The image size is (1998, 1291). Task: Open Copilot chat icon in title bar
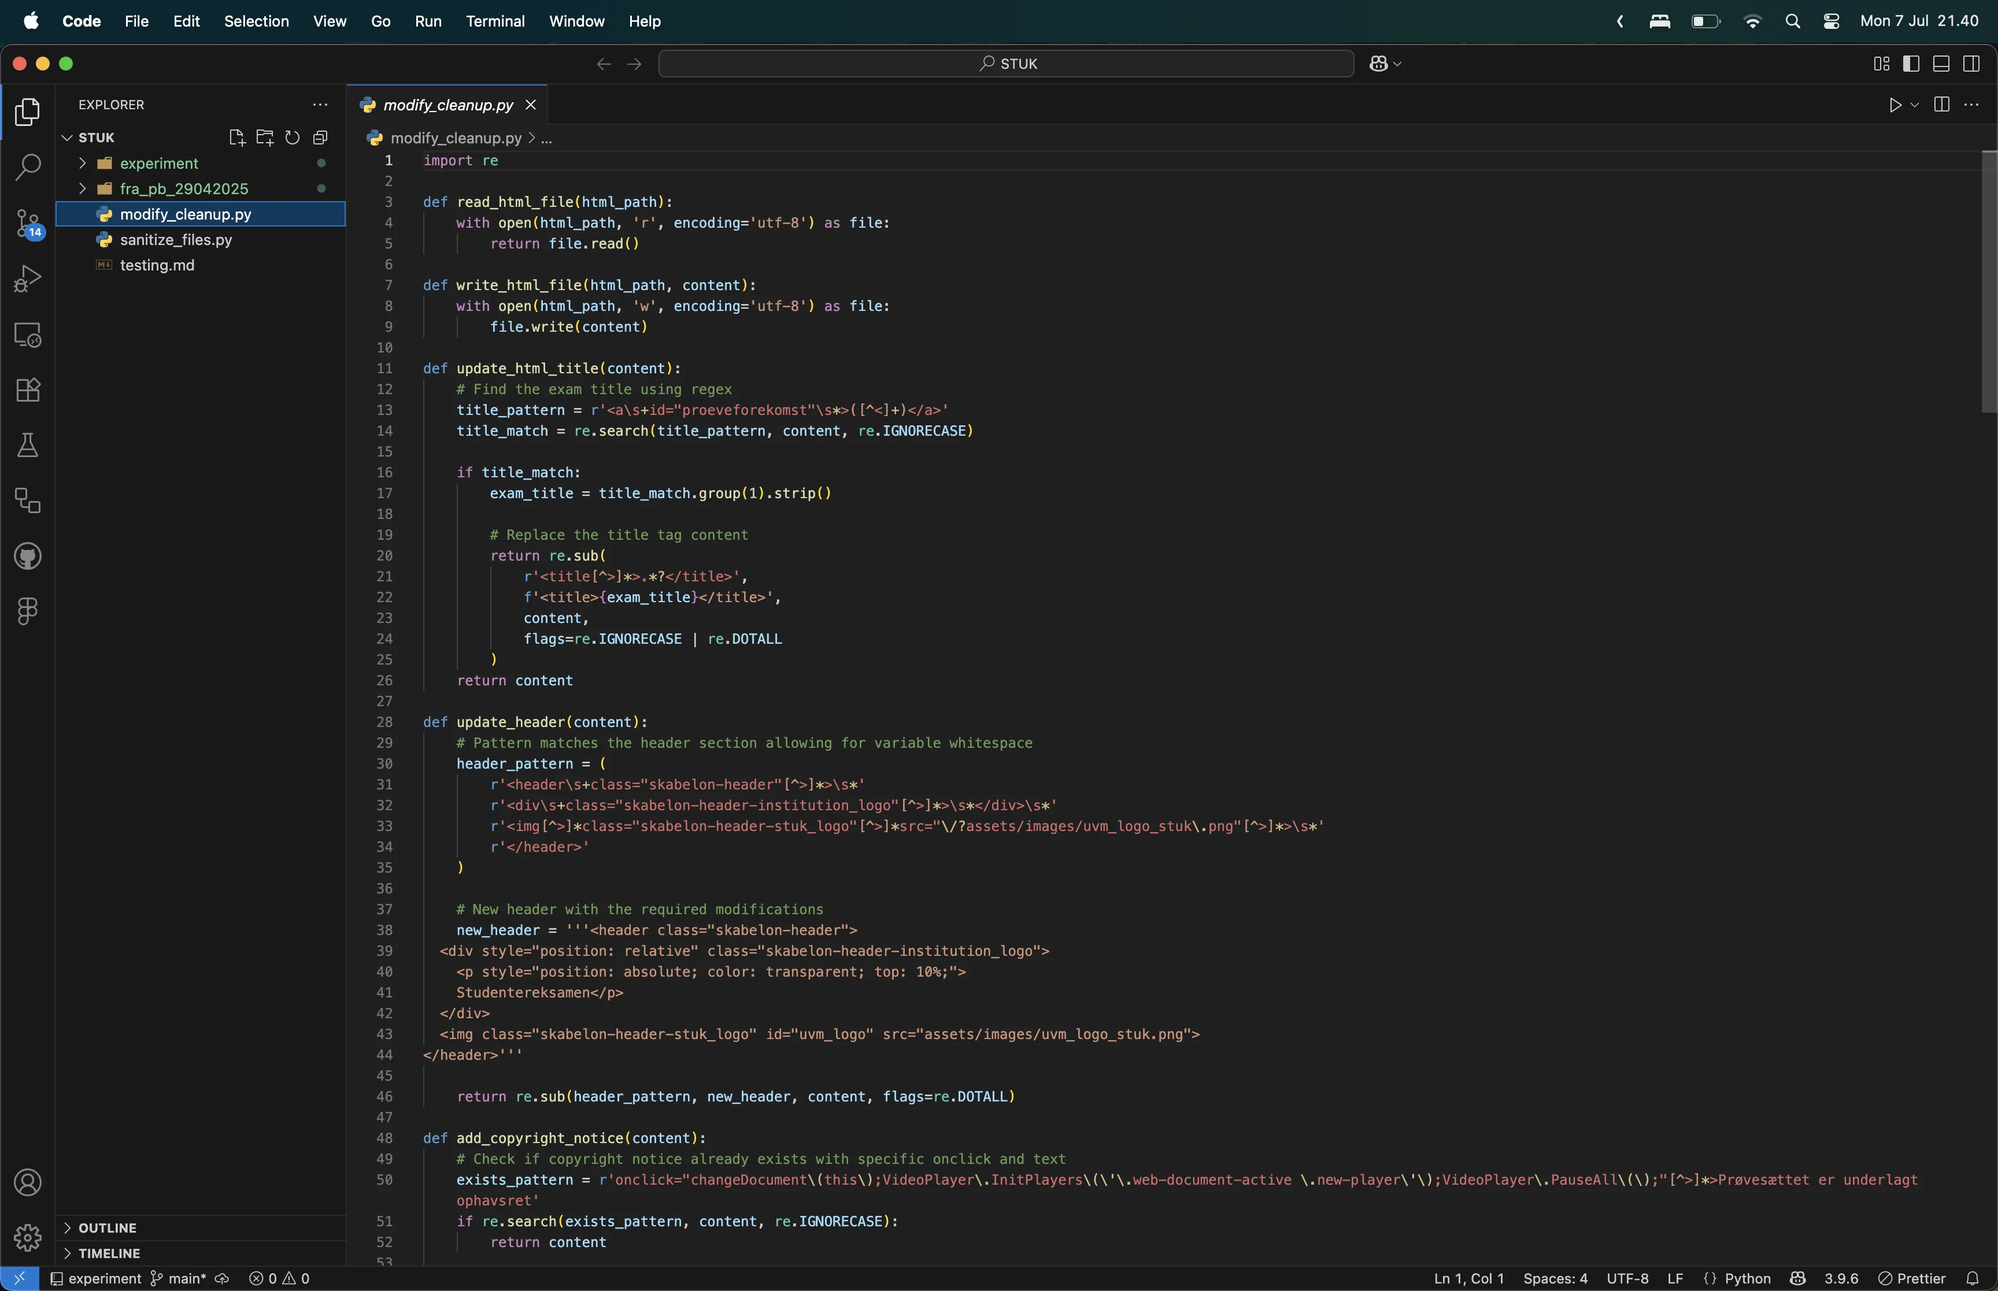[1378, 64]
